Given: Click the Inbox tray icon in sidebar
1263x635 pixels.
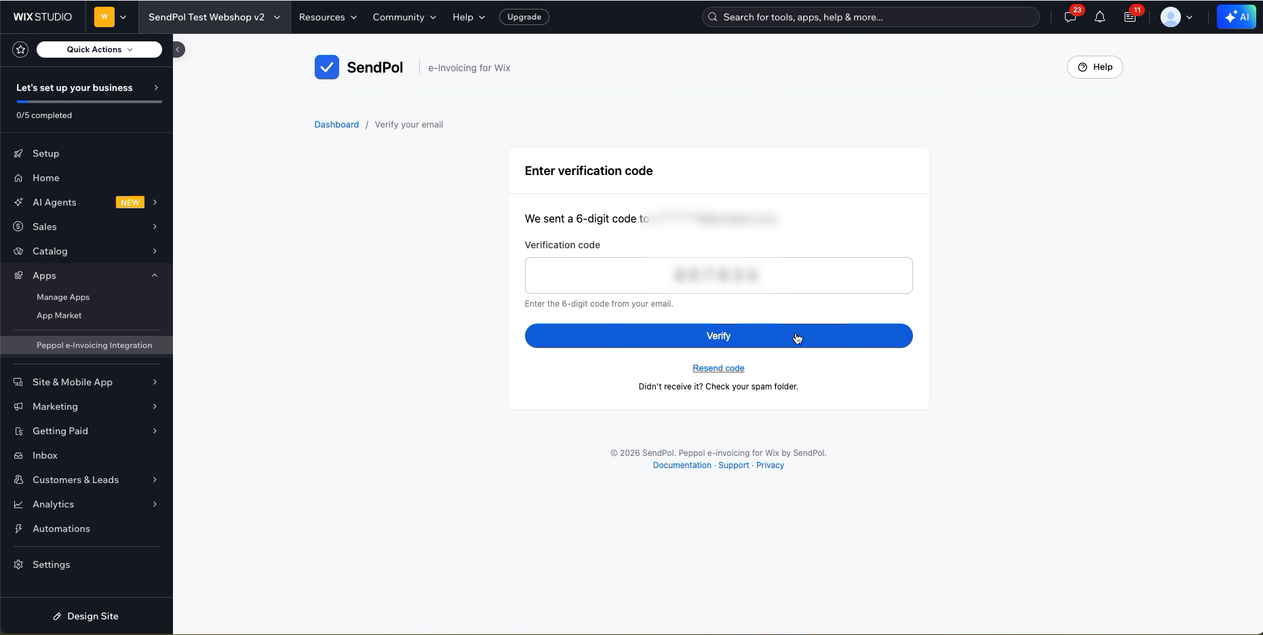Looking at the screenshot, I should point(18,455).
